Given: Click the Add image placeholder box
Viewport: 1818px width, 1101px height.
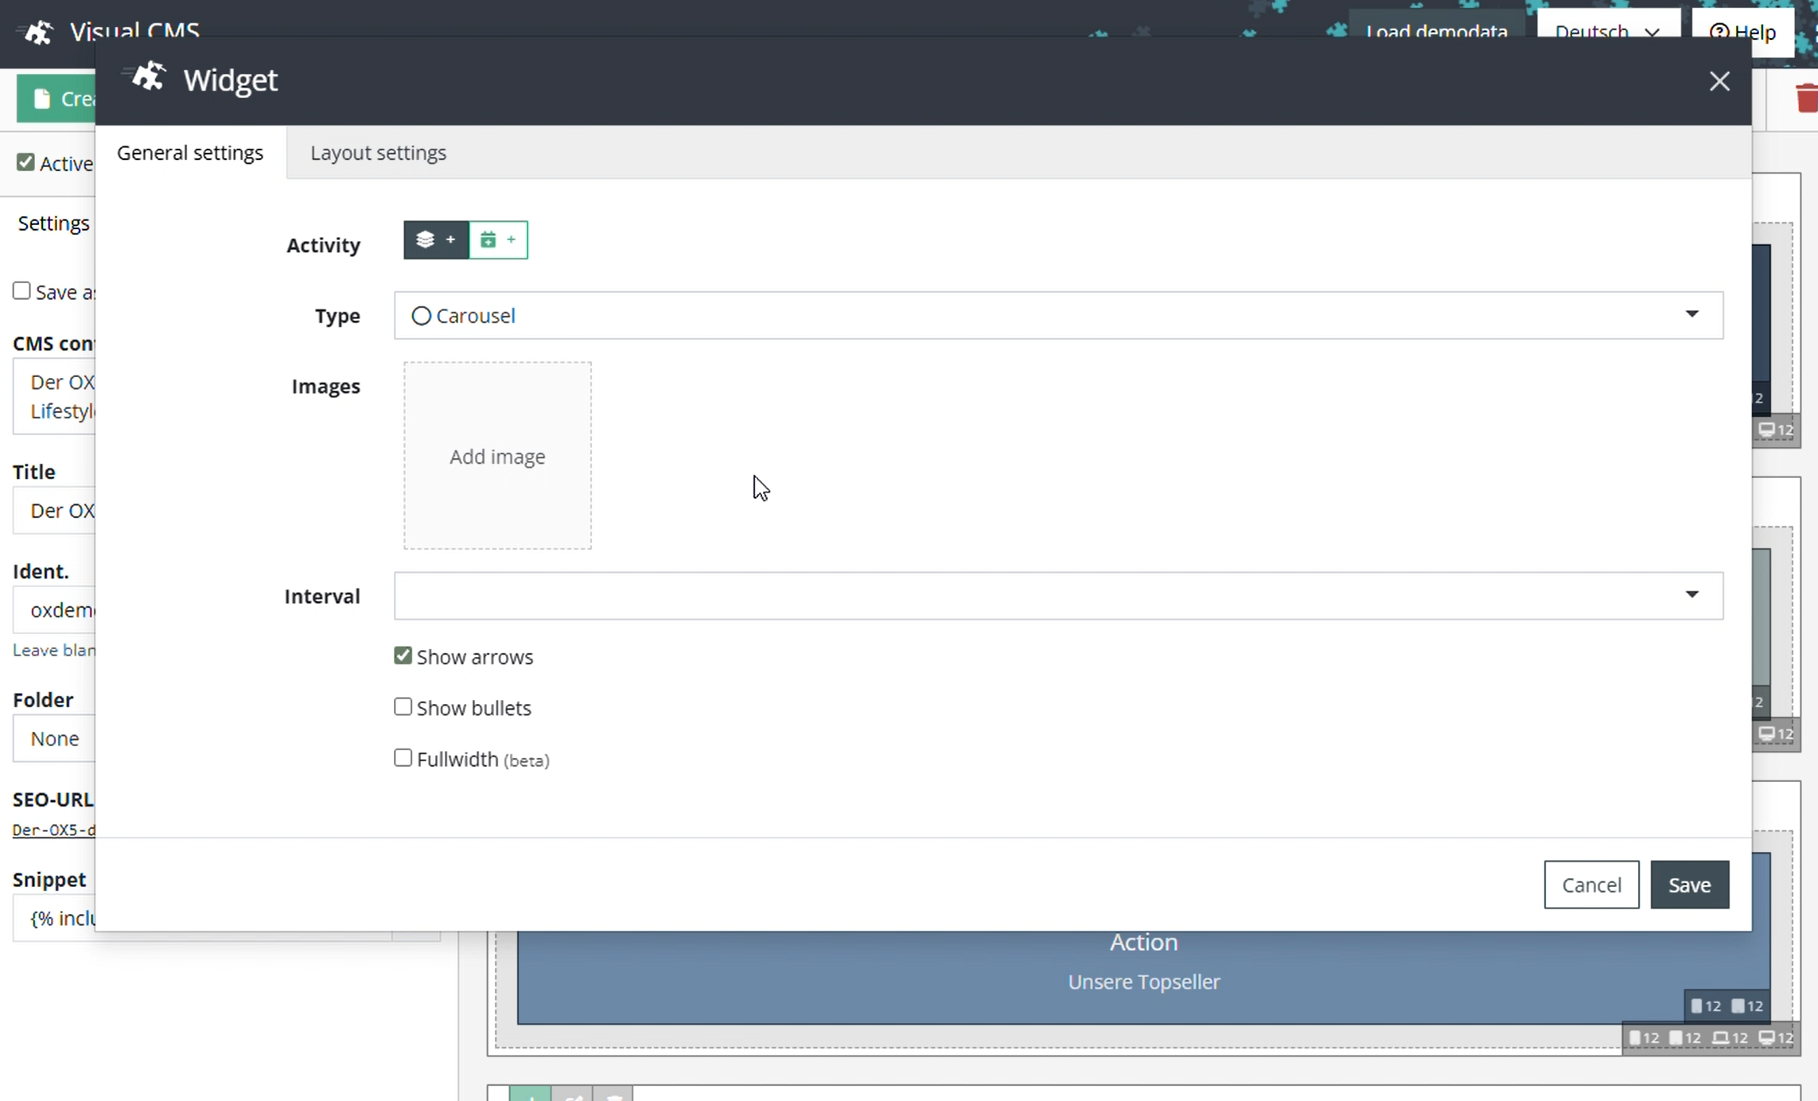Looking at the screenshot, I should point(497,456).
